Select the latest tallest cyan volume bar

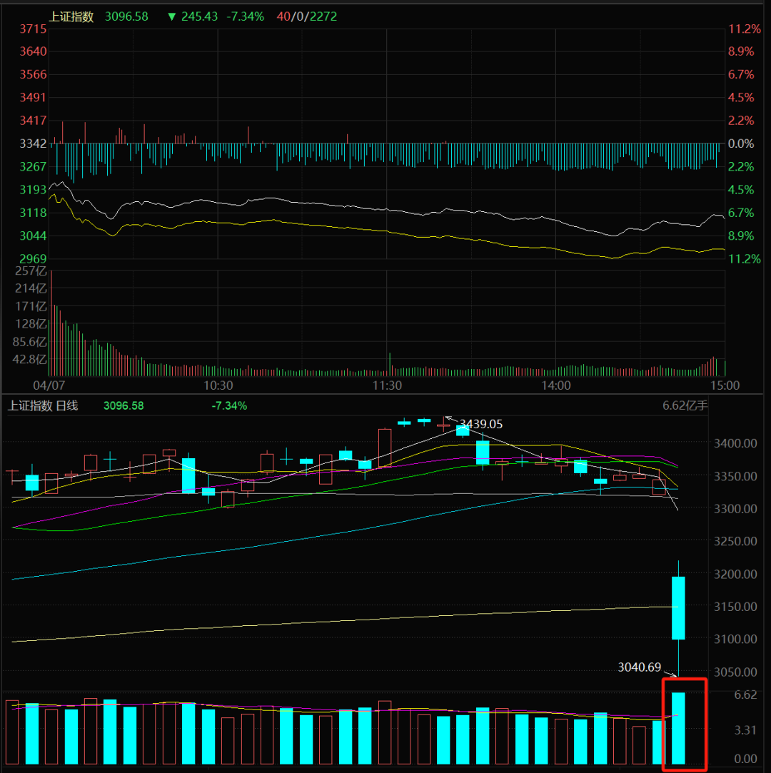(678, 729)
